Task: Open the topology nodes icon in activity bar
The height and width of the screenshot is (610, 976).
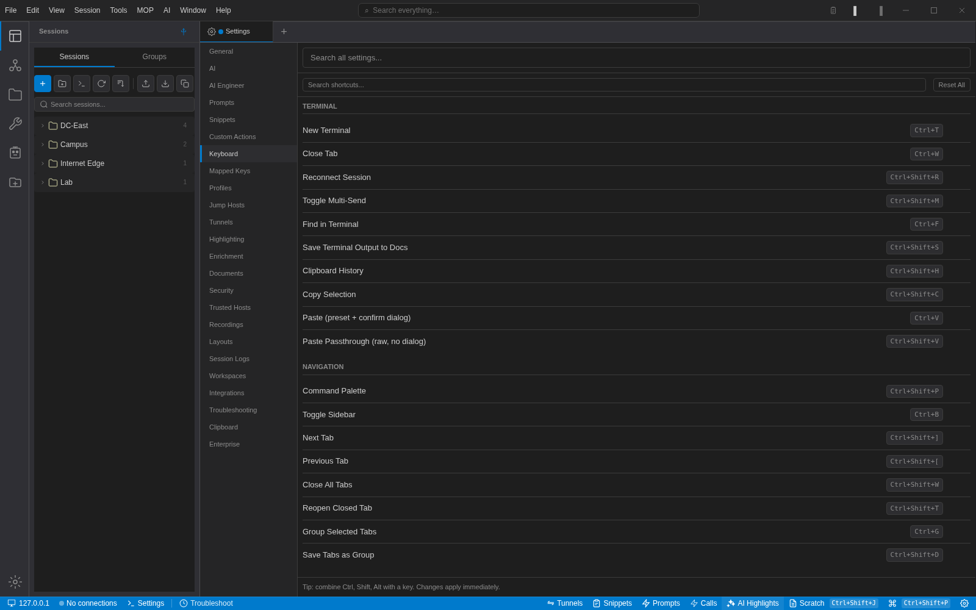Action: tap(15, 65)
